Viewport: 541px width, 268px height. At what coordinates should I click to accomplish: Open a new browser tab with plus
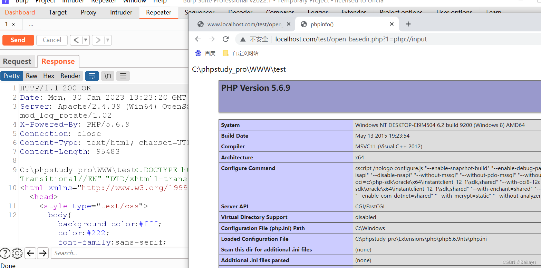(408, 24)
